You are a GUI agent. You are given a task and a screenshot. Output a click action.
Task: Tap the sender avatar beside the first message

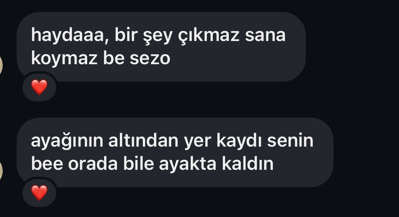click(1, 65)
